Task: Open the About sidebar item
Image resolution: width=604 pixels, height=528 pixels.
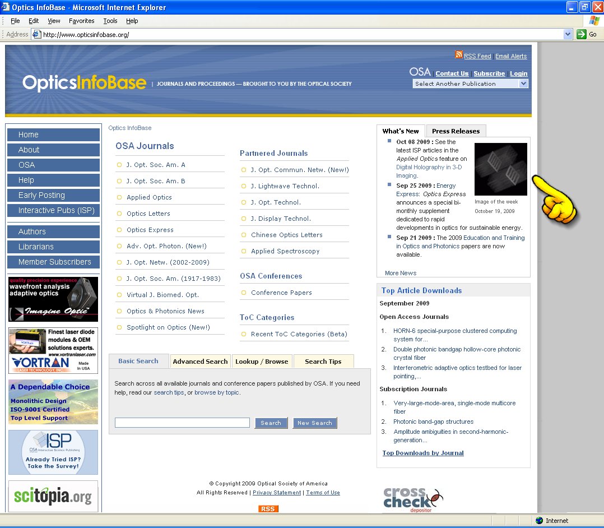Action: coord(54,150)
